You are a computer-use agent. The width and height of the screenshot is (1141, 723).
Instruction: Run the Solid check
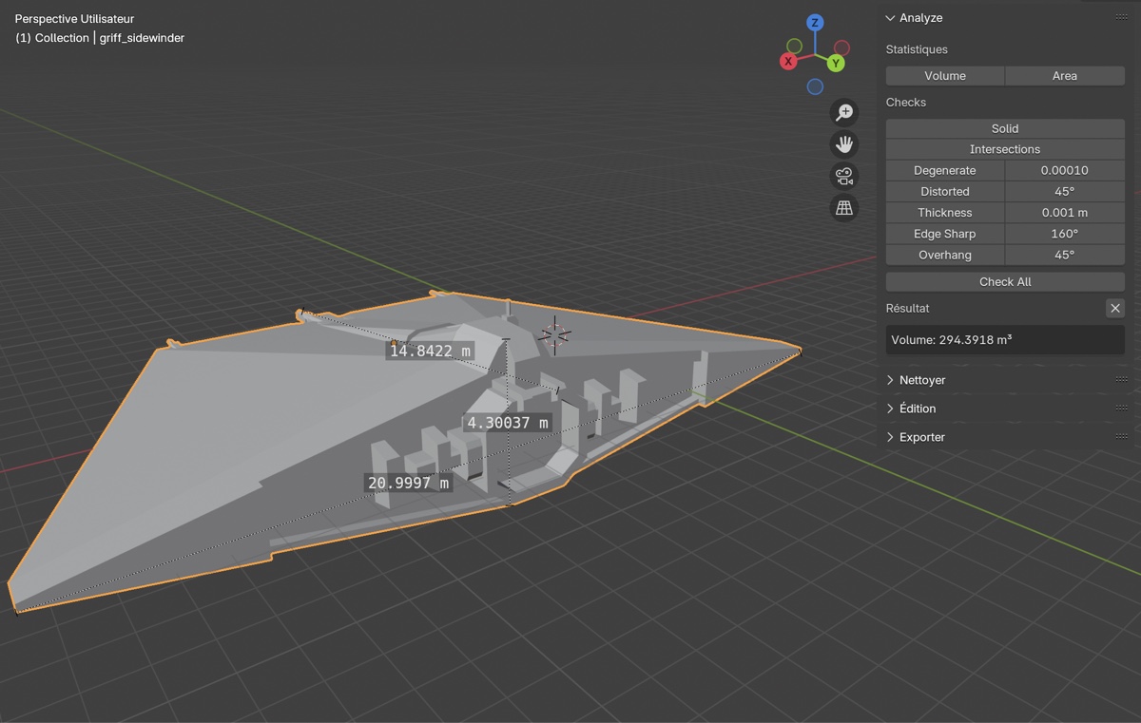(1005, 128)
